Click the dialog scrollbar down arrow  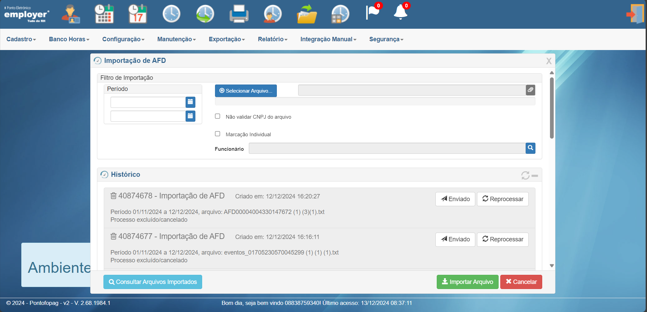tap(552, 266)
